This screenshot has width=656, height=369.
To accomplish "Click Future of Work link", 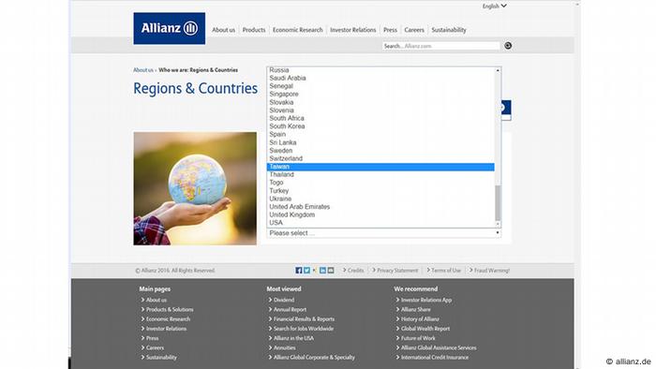I will pyautogui.click(x=418, y=338).
